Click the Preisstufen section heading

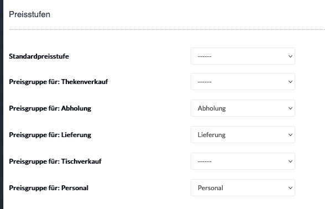coord(30,14)
